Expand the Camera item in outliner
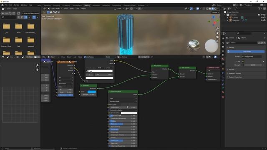 click(x=228, y=17)
